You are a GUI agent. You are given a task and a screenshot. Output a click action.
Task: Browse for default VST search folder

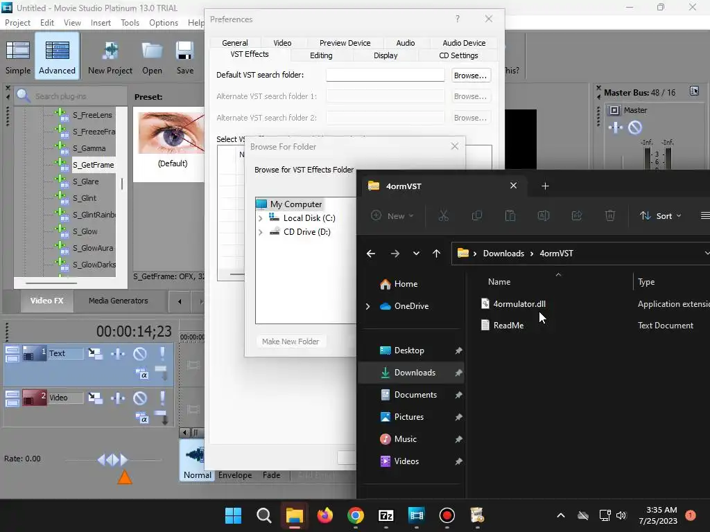tap(471, 76)
